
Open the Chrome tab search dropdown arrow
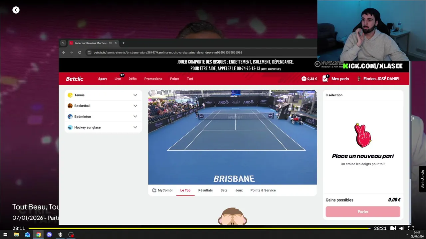point(63,43)
